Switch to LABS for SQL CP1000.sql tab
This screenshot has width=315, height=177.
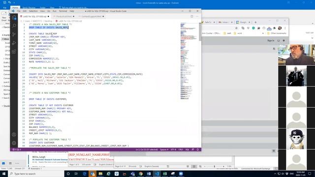[34, 16]
